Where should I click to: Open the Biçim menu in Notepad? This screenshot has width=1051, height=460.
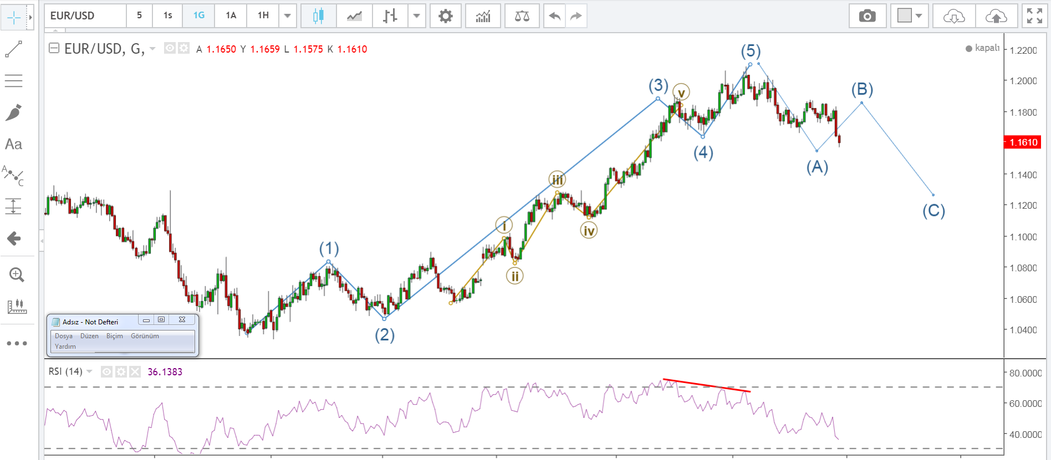pyautogui.click(x=115, y=336)
